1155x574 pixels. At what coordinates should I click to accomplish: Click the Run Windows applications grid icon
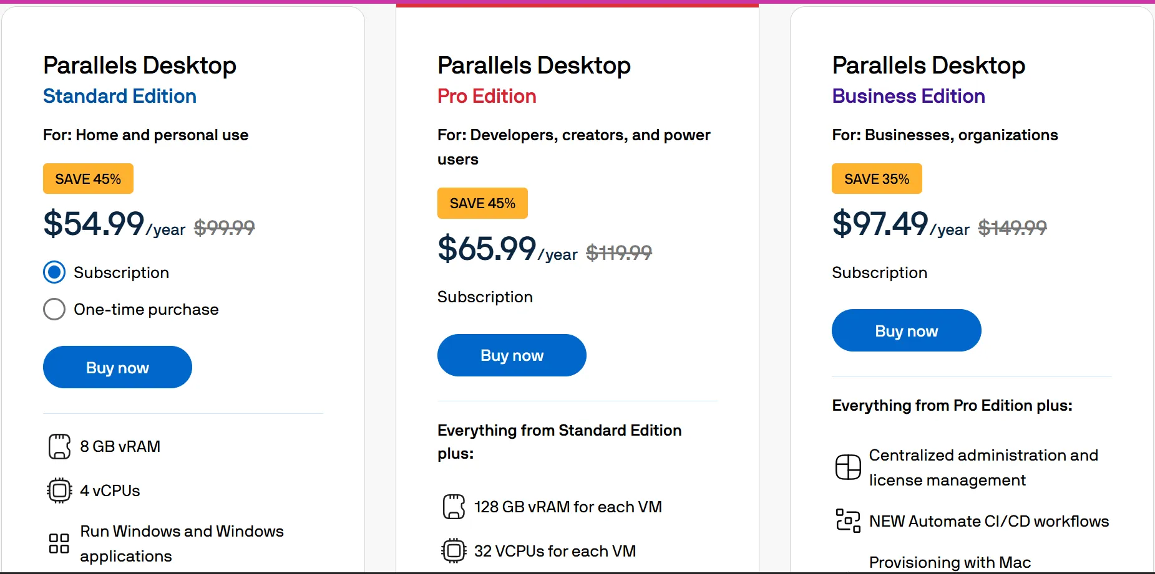tap(59, 543)
